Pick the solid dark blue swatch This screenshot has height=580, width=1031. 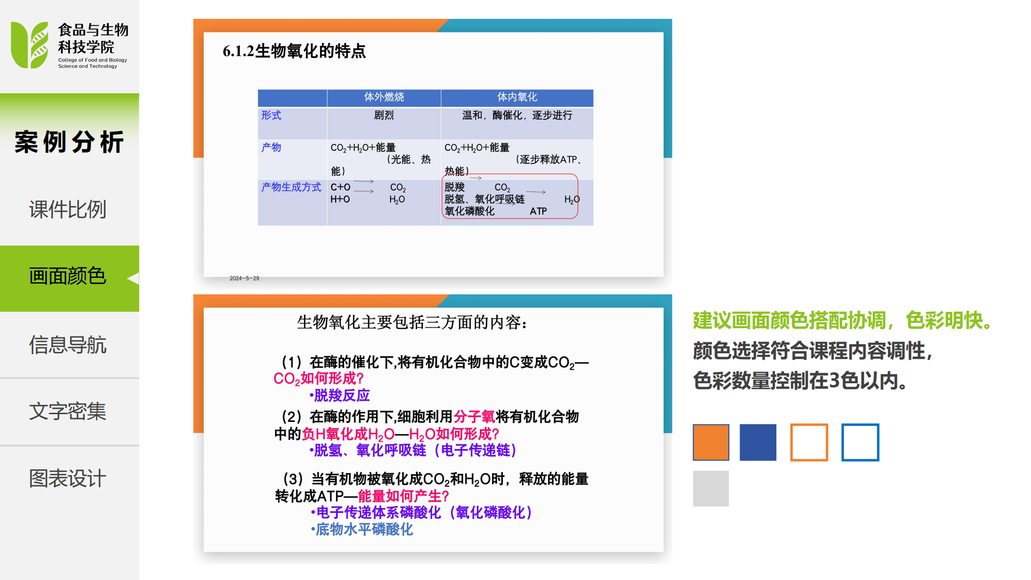(x=757, y=442)
